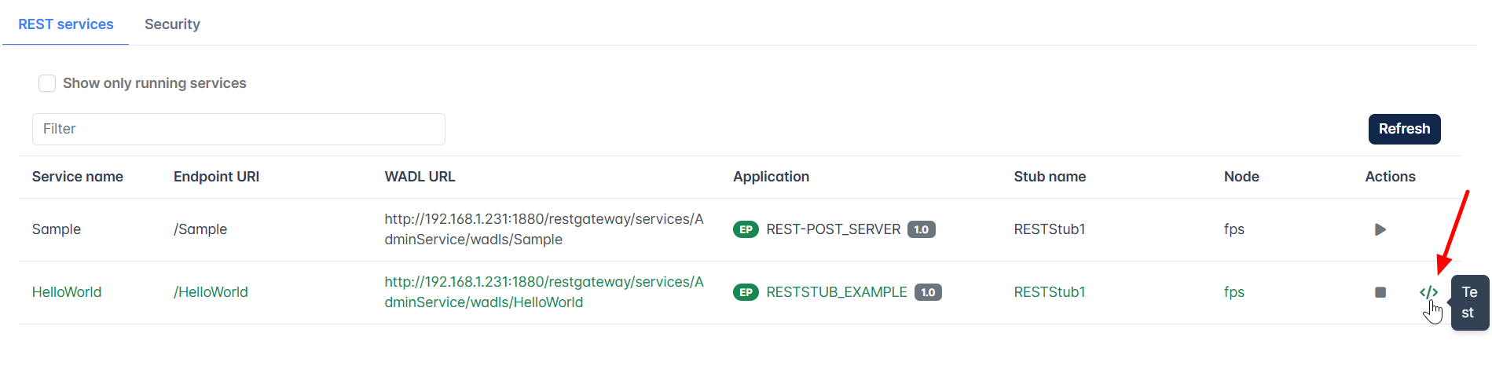Click the Refresh button
Screen dimensions: 1492x366
(1404, 129)
